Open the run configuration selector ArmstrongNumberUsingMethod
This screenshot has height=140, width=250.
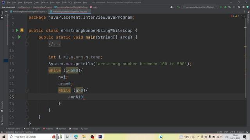pos(200,7)
